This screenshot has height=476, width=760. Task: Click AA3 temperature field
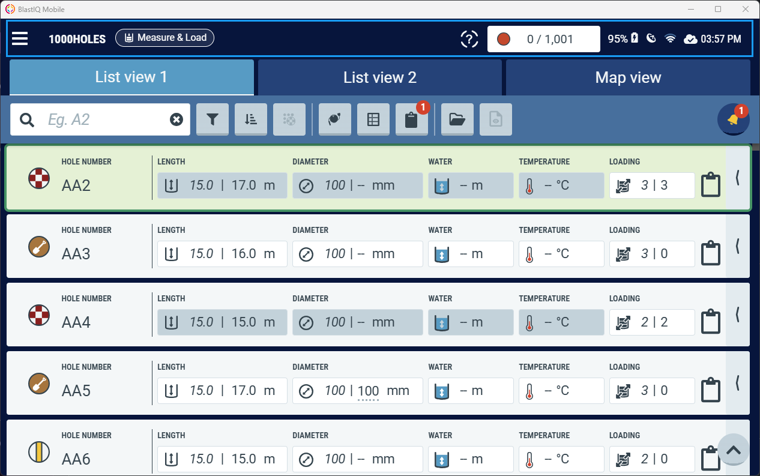pyautogui.click(x=561, y=254)
